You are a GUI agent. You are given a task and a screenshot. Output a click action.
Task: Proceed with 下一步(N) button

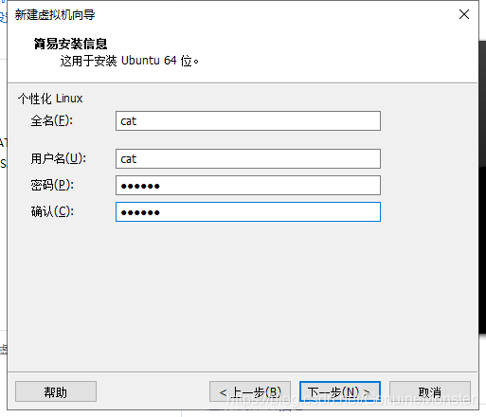pos(340,391)
